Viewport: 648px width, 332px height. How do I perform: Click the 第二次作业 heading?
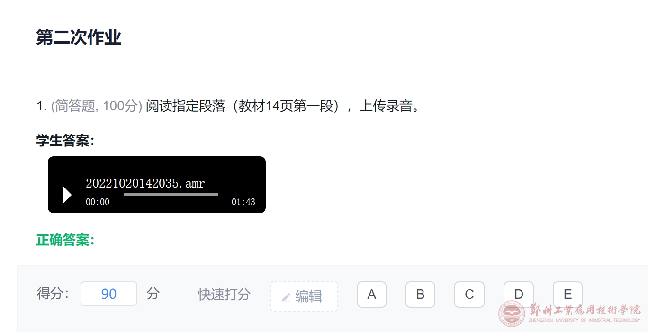point(79,37)
